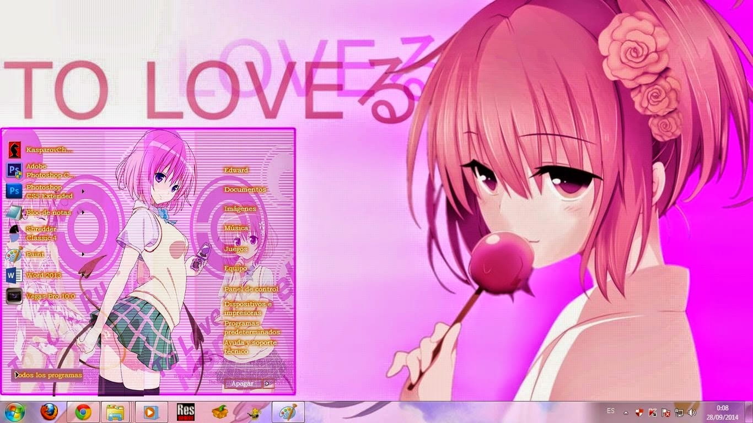753x423 pixels.
Task: Open the Res app in the taskbar
Action: pos(185,412)
